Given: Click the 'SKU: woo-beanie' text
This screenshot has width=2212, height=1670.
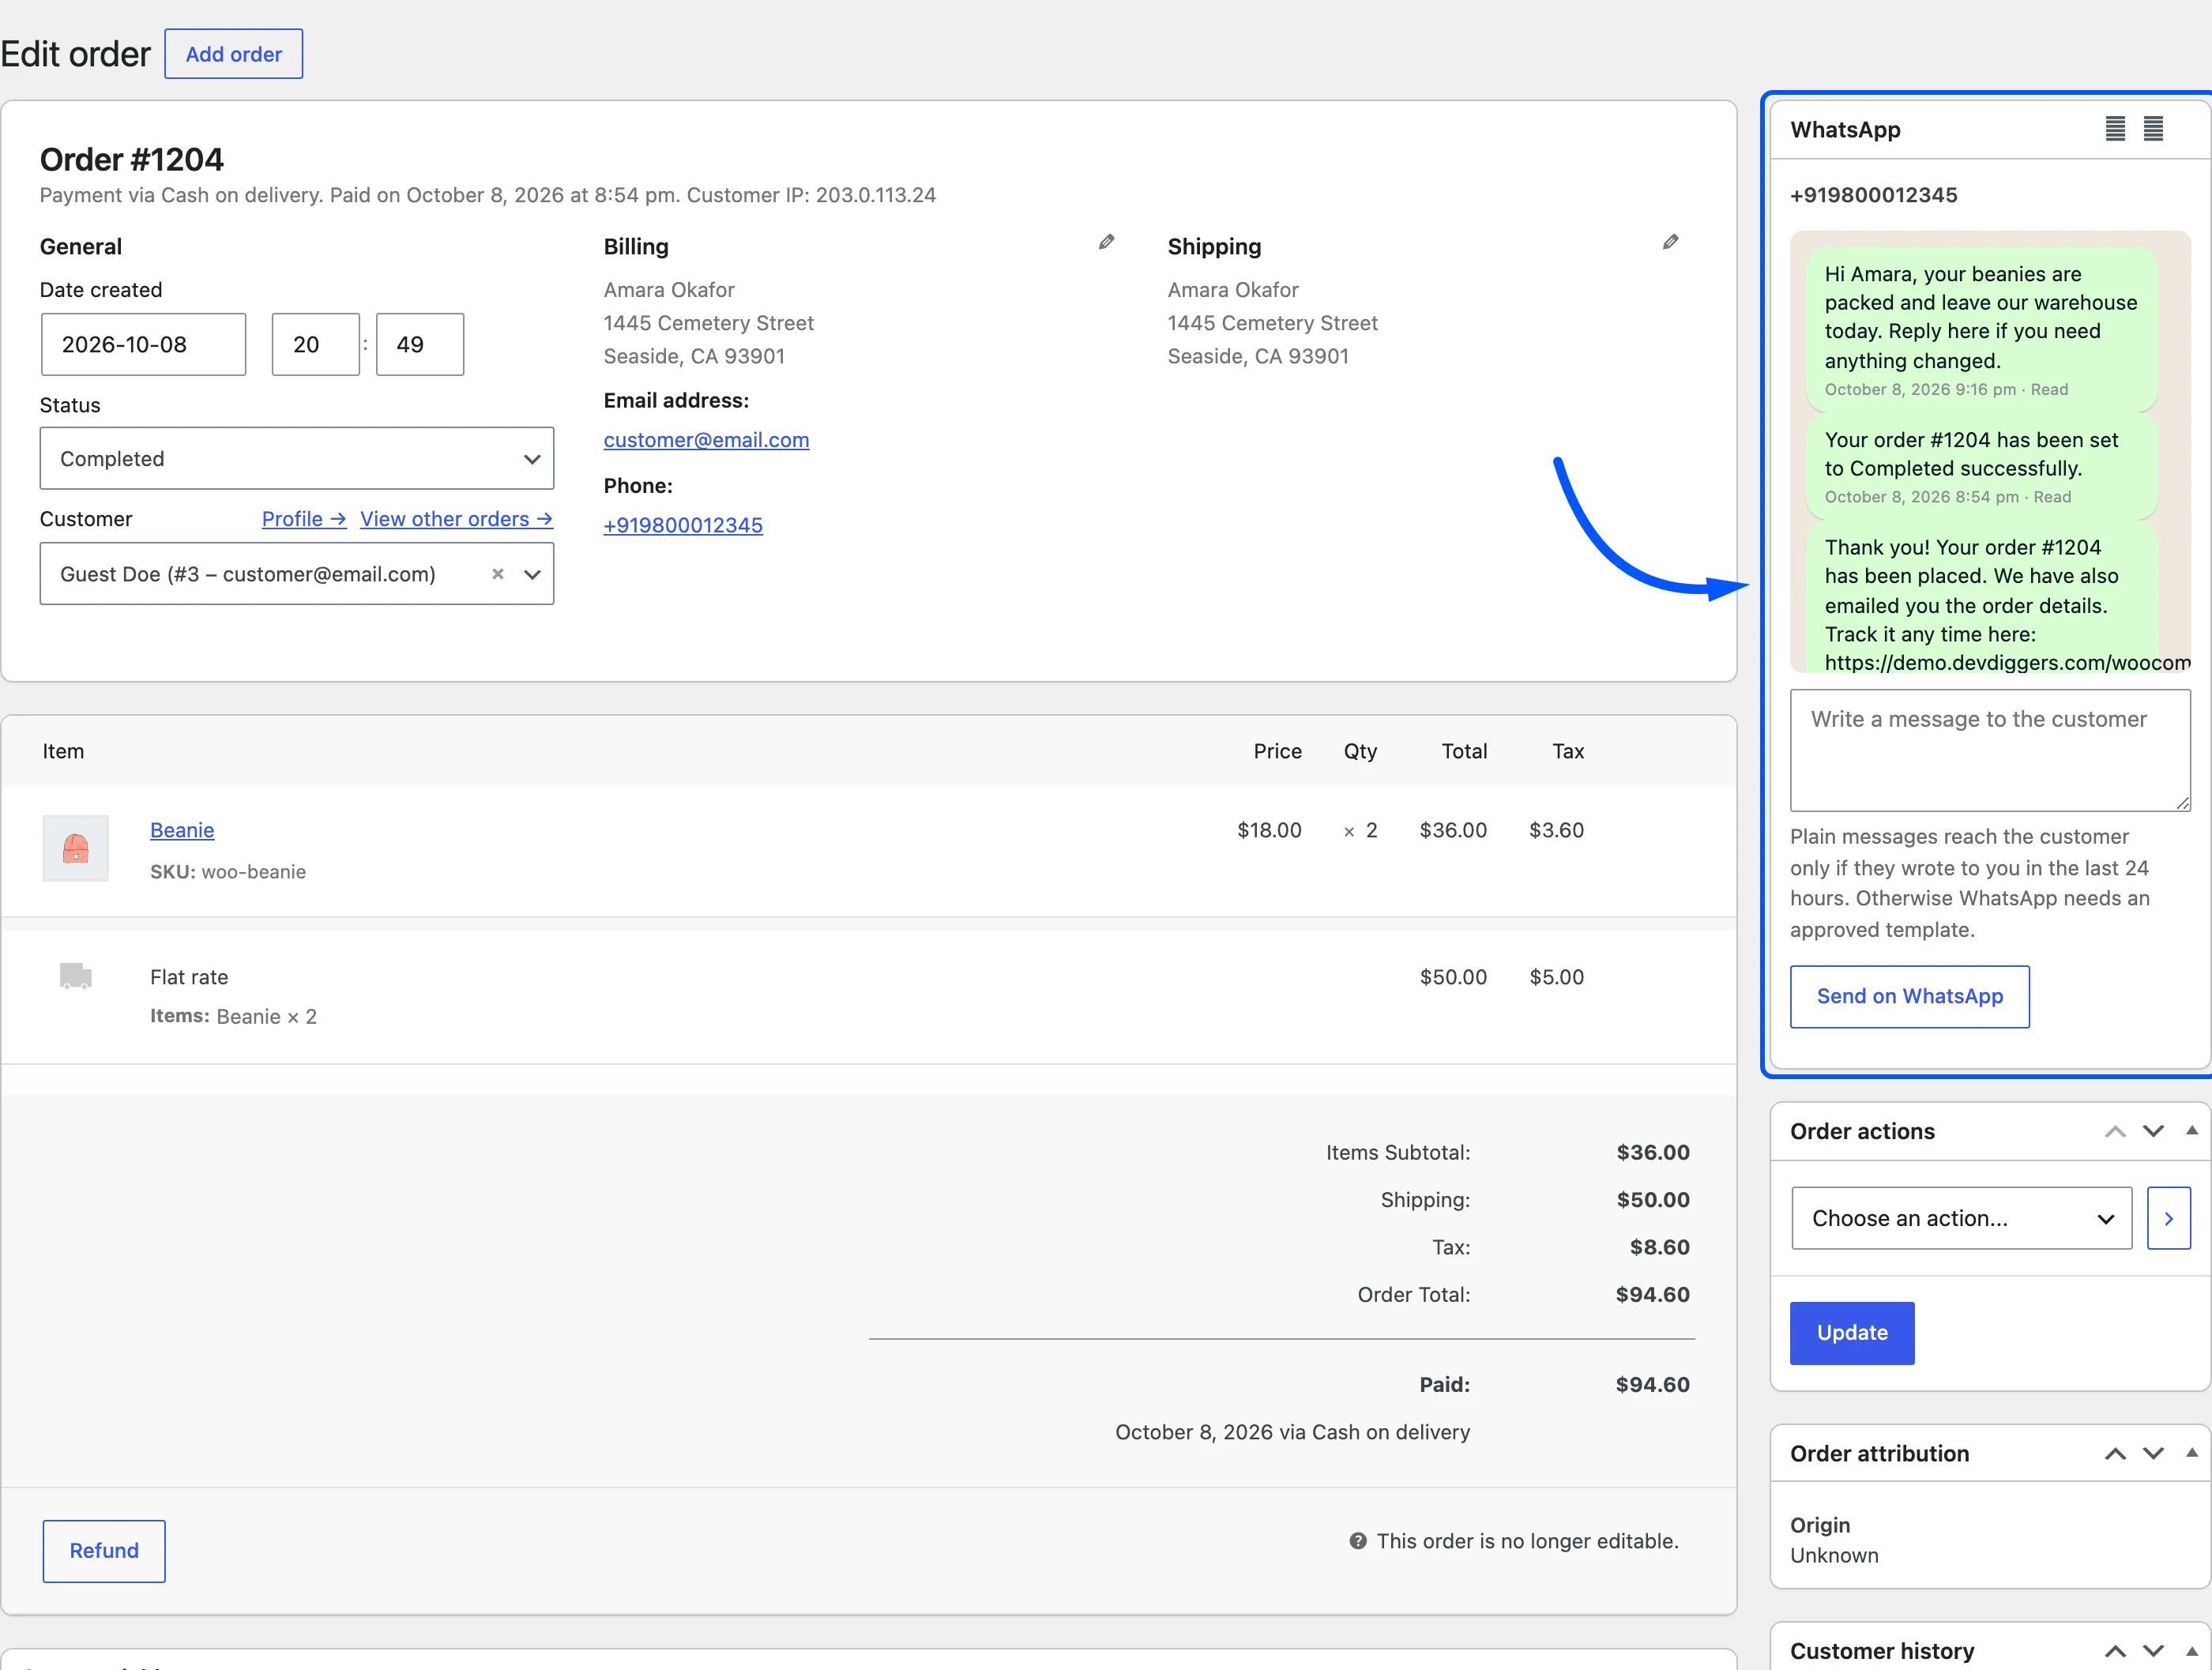Looking at the screenshot, I should coord(228,872).
